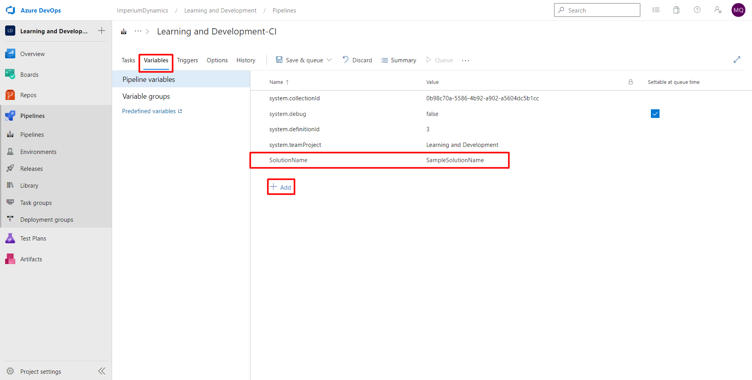Viewport: 752px width, 380px height.
Task: Open the Library section
Action: pyautogui.click(x=10, y=185)
